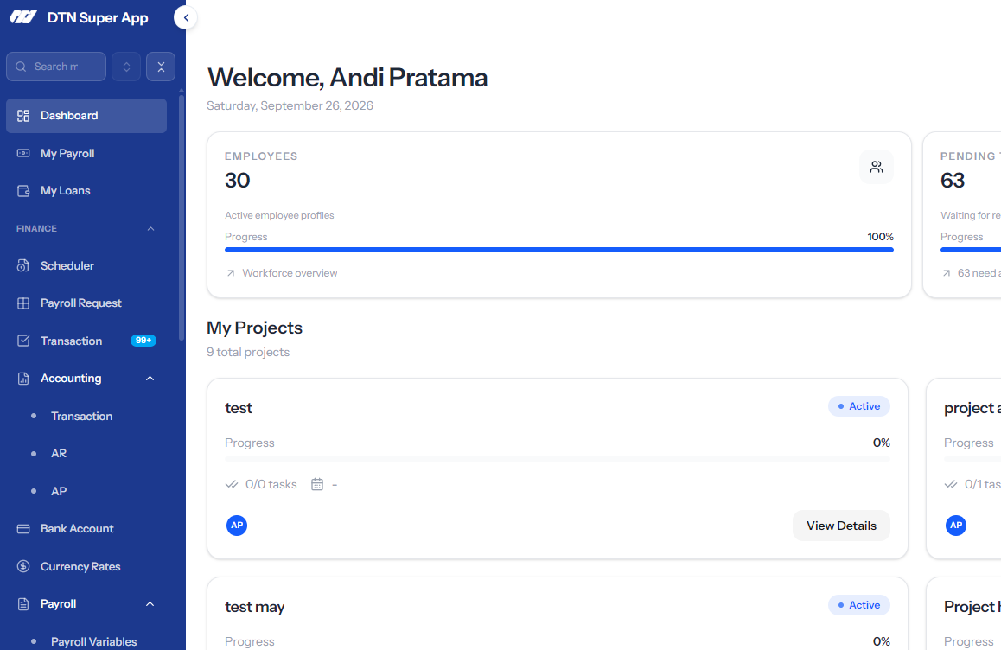
Task: Click the Currency Rates dollar icon
Action: [x=23, y=566]
